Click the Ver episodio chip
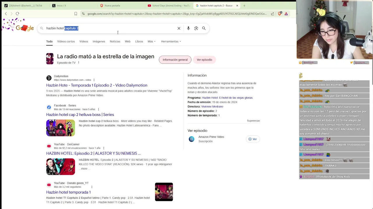 (x=204, y=60)
